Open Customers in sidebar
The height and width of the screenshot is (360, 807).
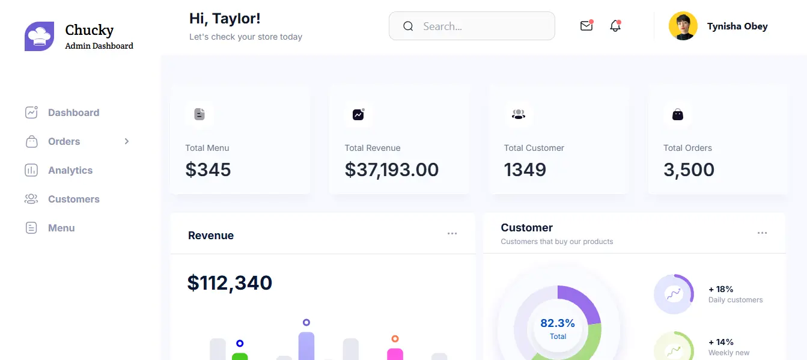[74, 199]
